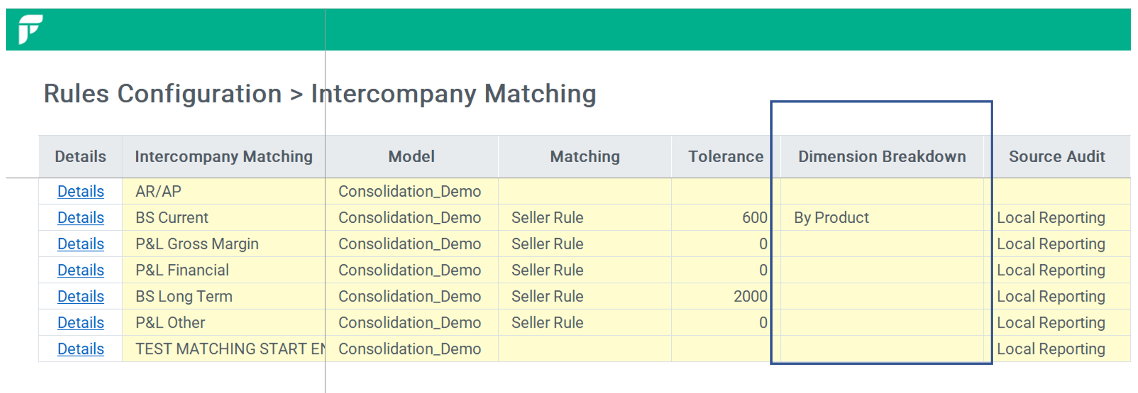Select Consolidation_Demo model in BS Long Term row
1138x393 pixels.
click(x=411, y=296)
